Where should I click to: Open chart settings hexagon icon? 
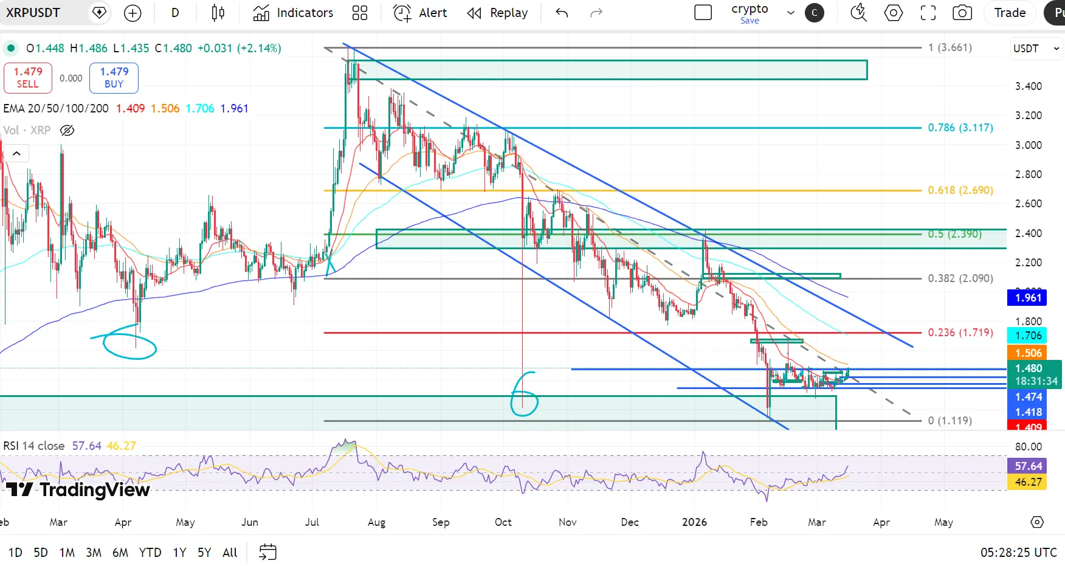coord(894,13)
